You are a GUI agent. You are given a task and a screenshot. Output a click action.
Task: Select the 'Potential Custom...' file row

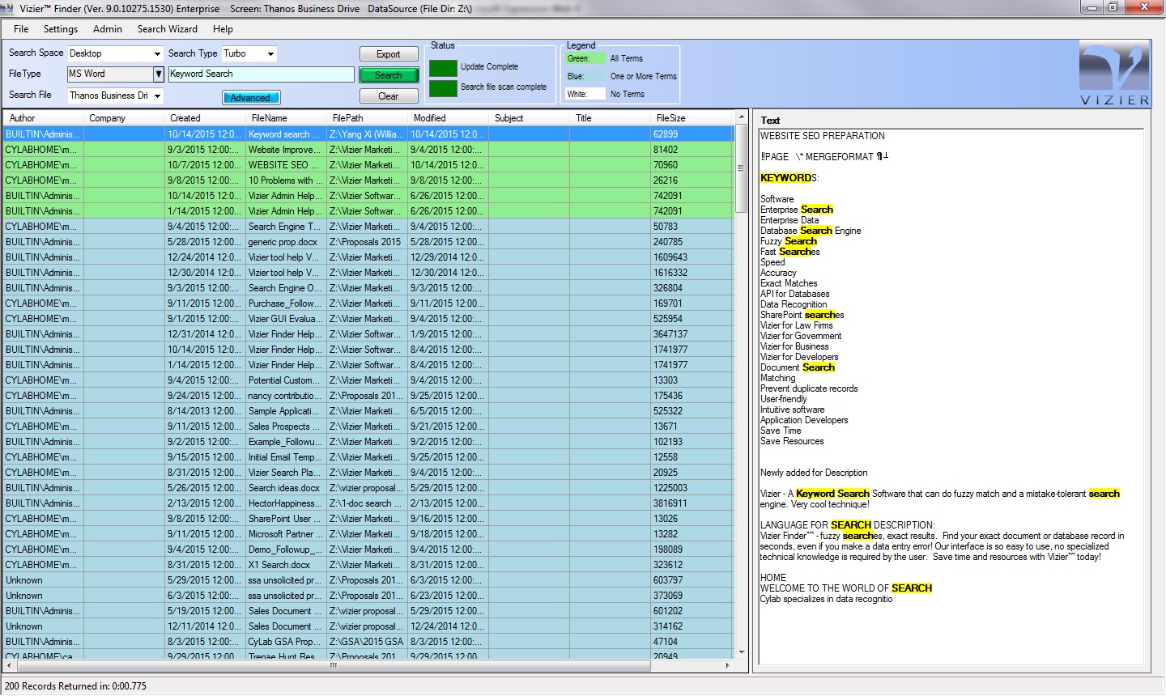click(368, 380)
